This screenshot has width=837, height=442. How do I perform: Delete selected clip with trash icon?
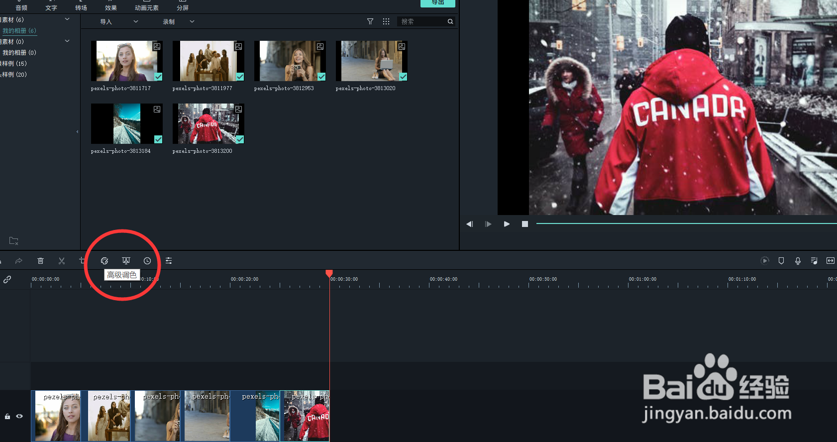click(x=41, y=261)
